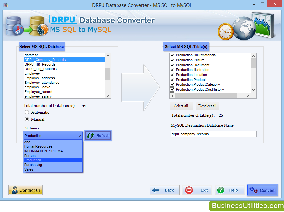
Task: Select Employee_address database
Action: coord(65,78)
